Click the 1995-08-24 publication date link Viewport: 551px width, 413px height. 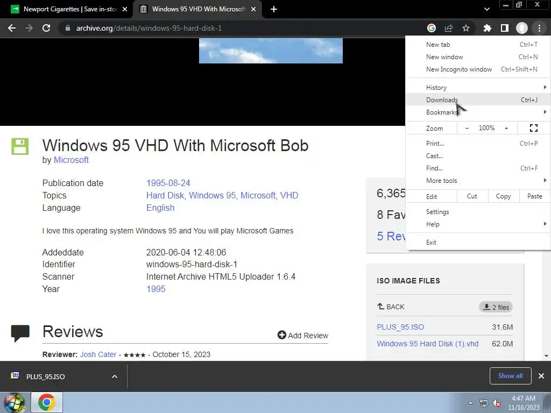[x=168, y=183]
